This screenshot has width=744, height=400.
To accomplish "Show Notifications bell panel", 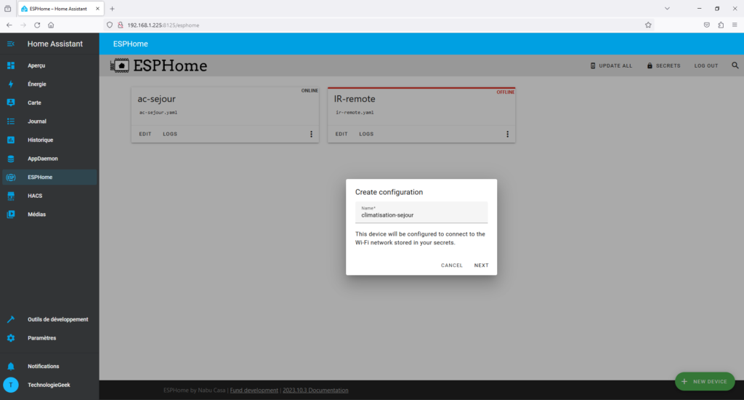I will tap(11, 366).
